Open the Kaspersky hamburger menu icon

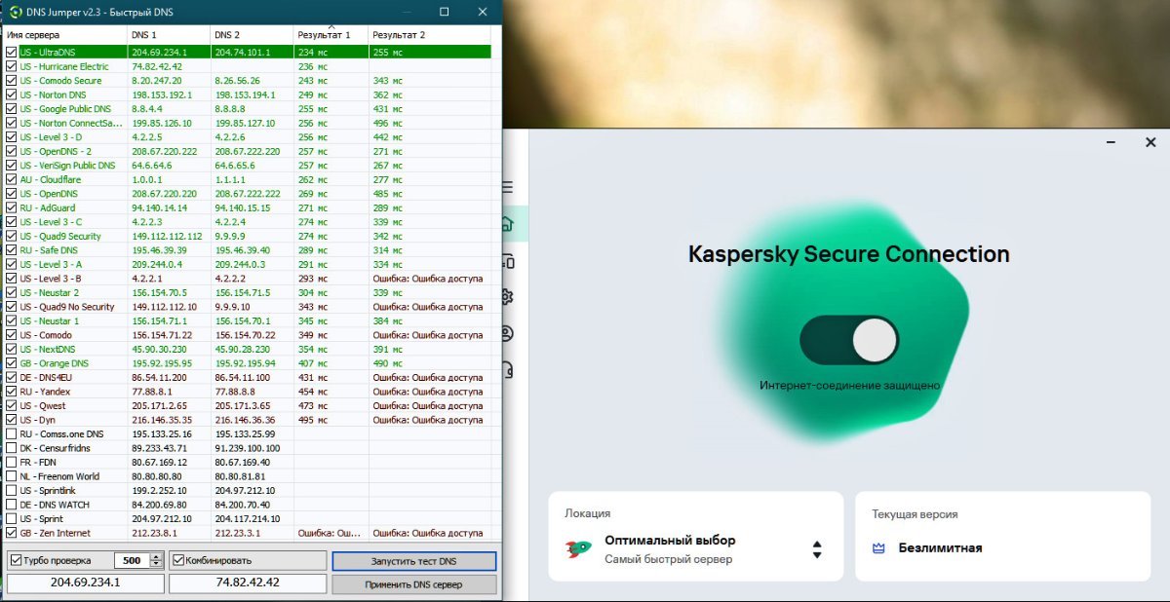tap(506, 187)
